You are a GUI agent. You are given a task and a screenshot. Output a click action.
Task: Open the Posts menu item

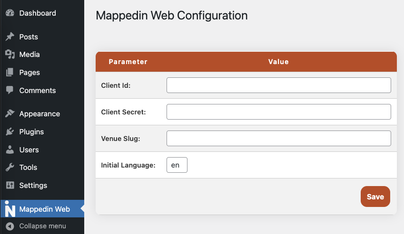click(29, 37)
